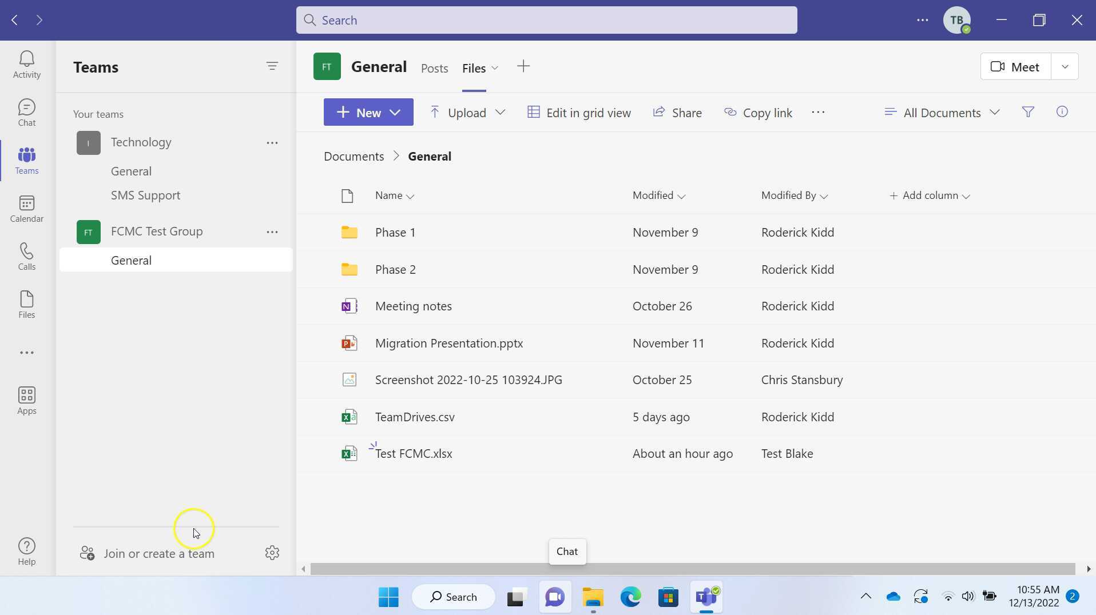Click the filter funnel icon in Files

[1027, 112]
